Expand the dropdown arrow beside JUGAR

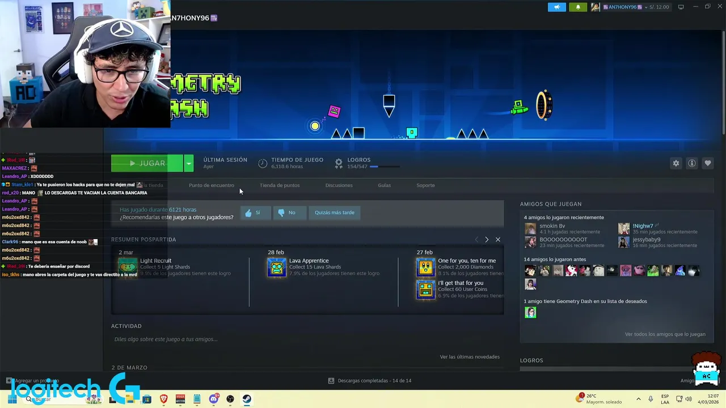188,163
